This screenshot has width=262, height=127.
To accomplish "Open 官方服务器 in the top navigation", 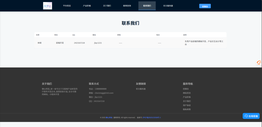I will pos(168,6).
